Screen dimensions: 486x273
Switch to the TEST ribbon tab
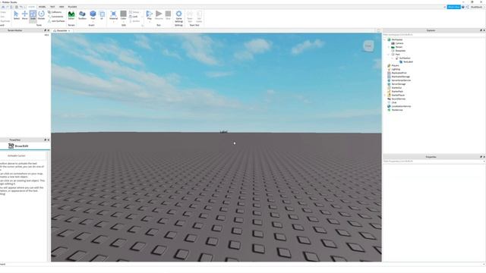coord(52,7)
